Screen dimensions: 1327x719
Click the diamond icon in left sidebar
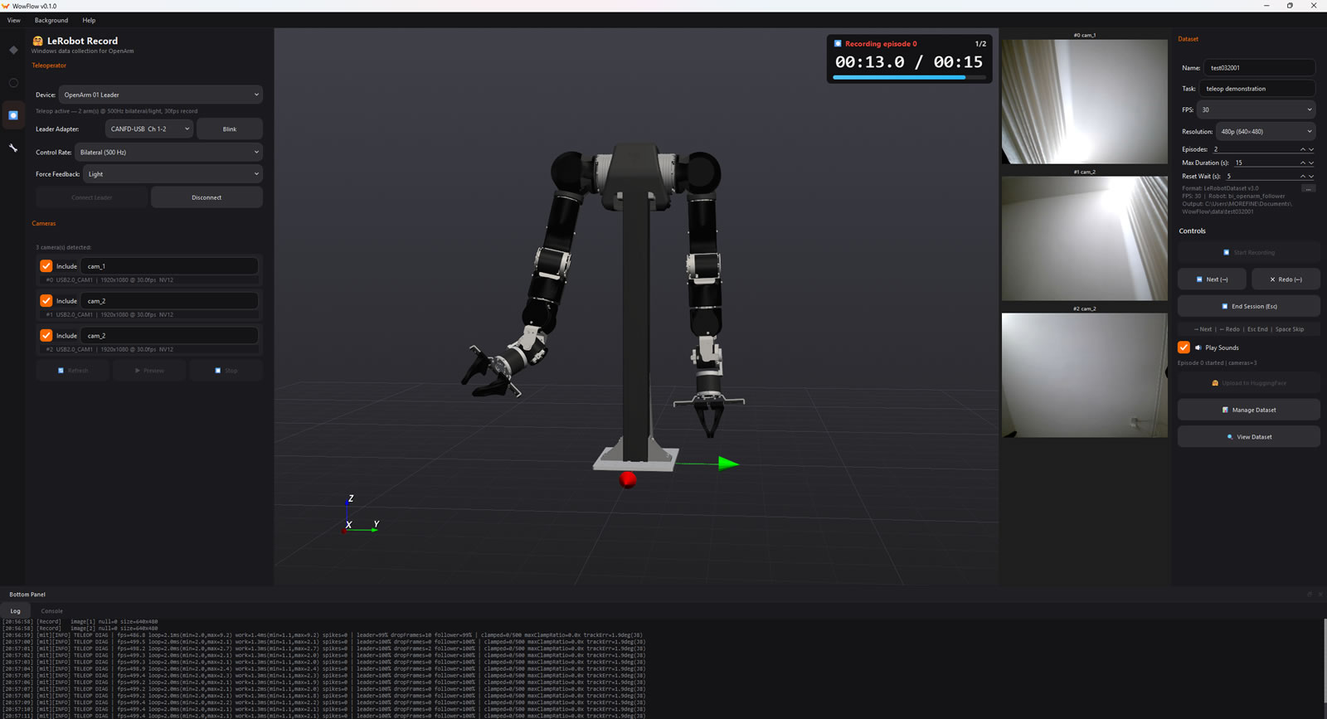click(13, 50)
